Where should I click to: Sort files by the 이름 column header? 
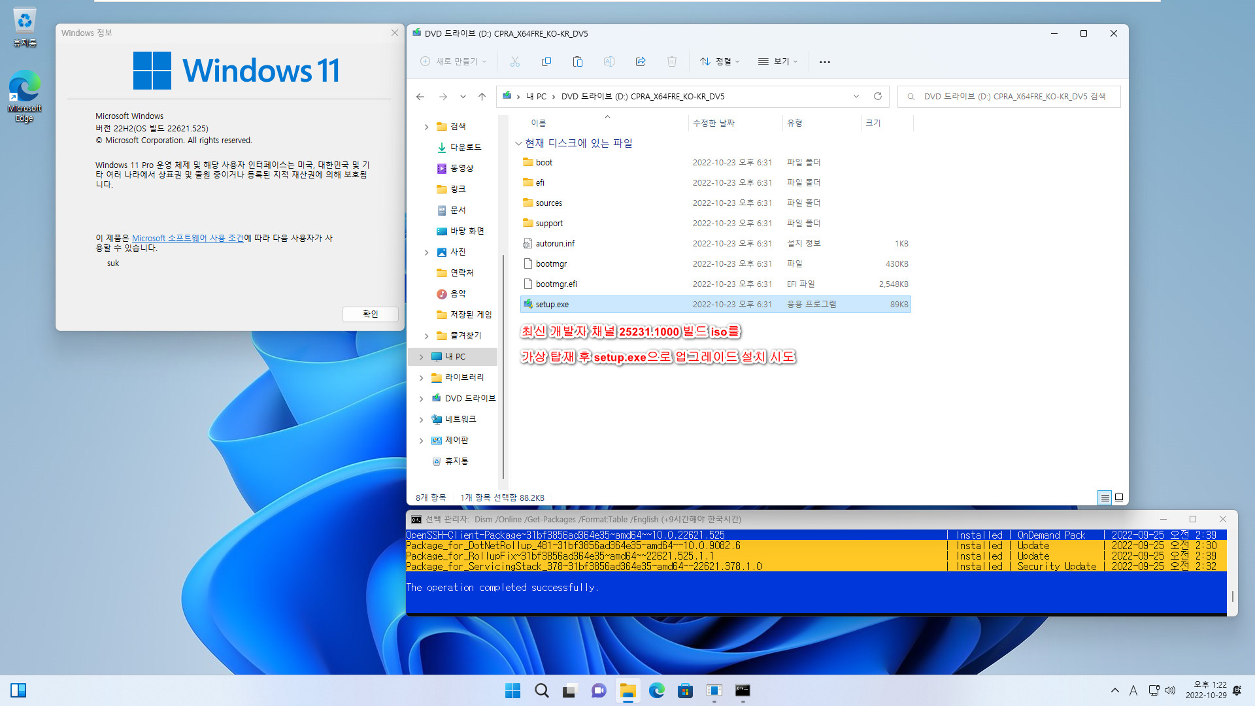coord(538,123)
